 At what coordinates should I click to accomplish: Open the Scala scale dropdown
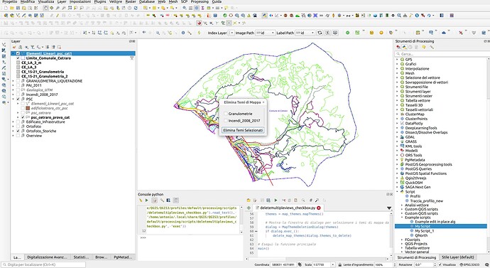332,264
